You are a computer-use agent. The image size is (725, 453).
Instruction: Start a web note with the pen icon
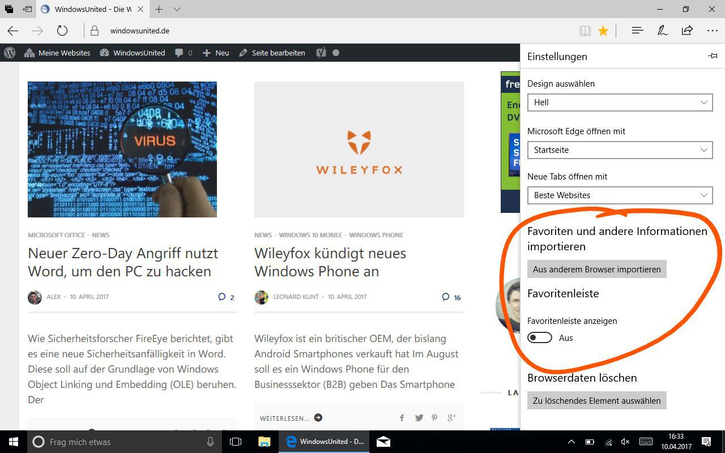662,31
